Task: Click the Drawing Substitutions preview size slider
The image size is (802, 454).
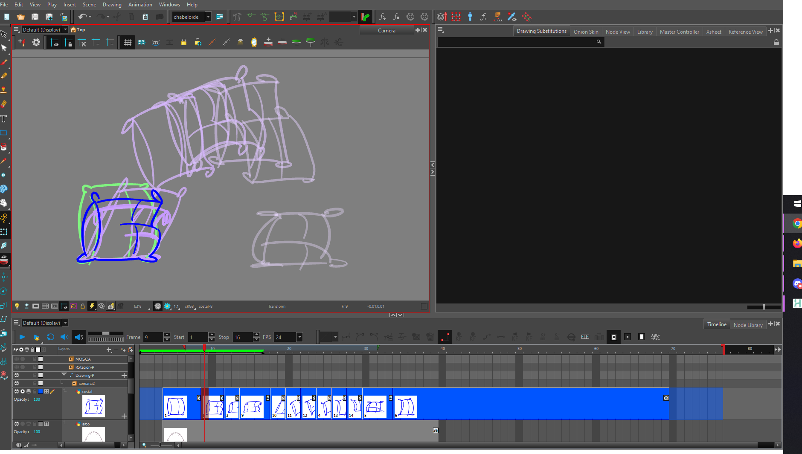Action: coord(764,307)
